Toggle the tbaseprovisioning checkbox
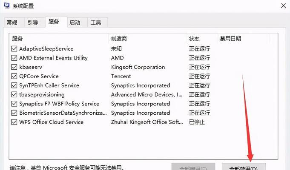Viewport: 290px width, 170px height. [14, 95]
